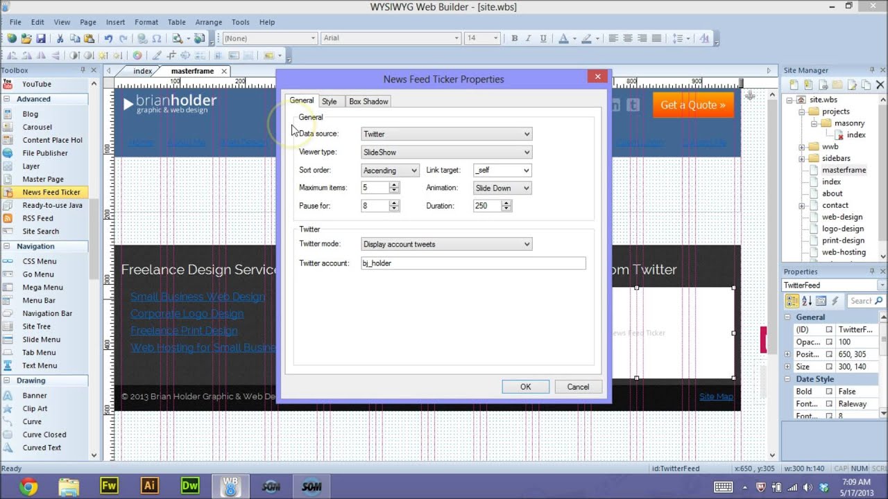Click the Cut scissors icon

(x=60, y=39)
